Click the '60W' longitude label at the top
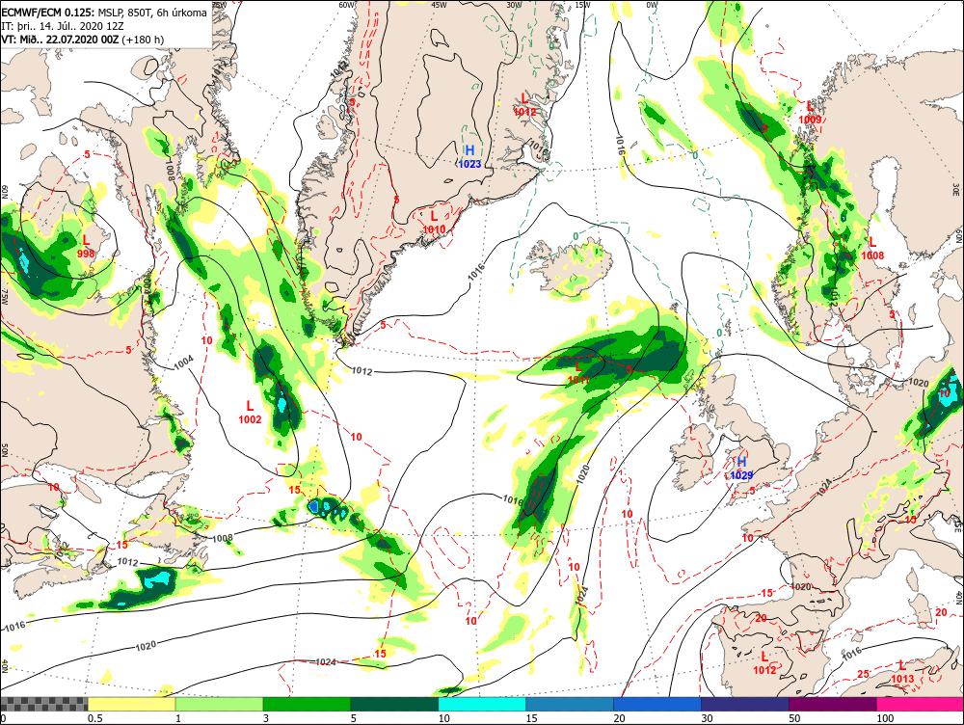964x725 pixels. coord(347,4)
